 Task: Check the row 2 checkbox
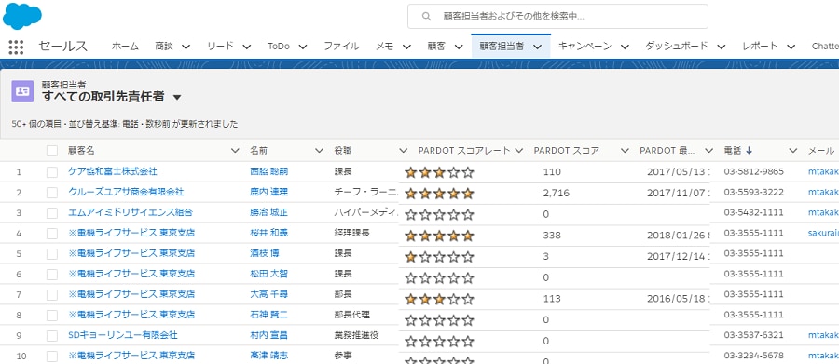(52, 193)
